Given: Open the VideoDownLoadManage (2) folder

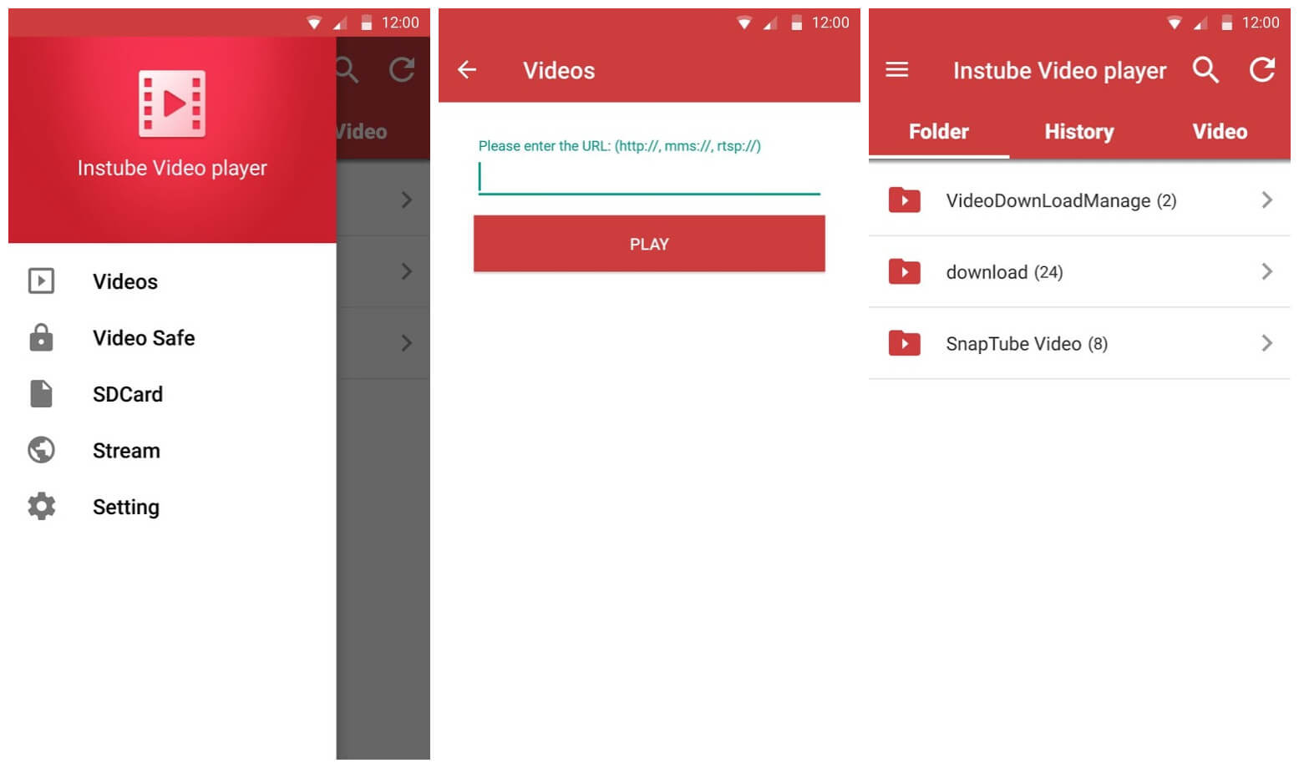Looking at the screenshot, I should point(1079,200).
